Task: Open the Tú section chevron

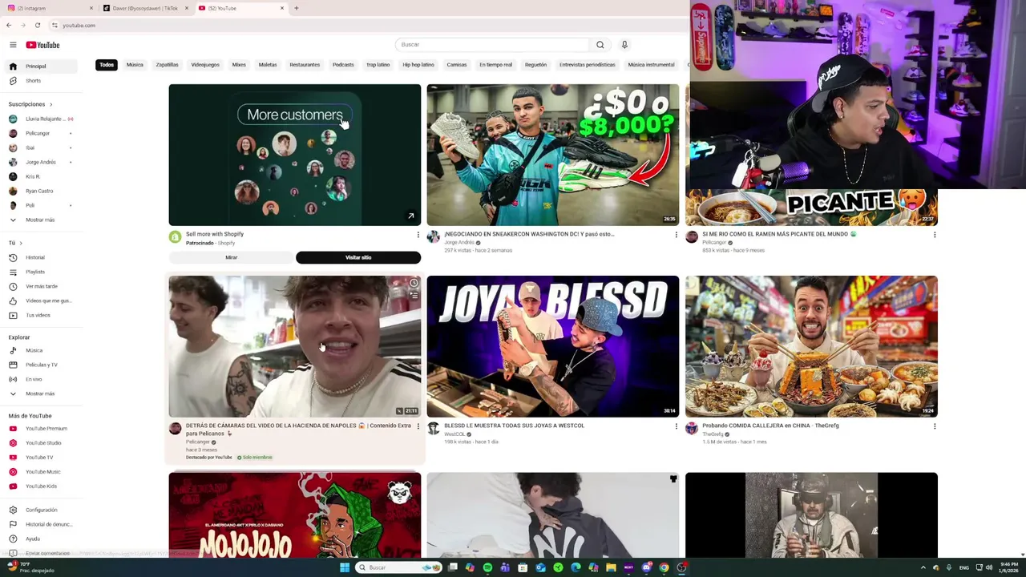Action: click(21, 243)
